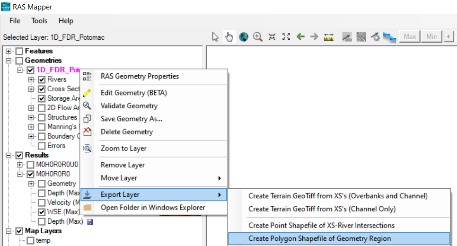Collapse the Map Layers tree node
Viewport: 457px width, 246px height.
[9, 231]
